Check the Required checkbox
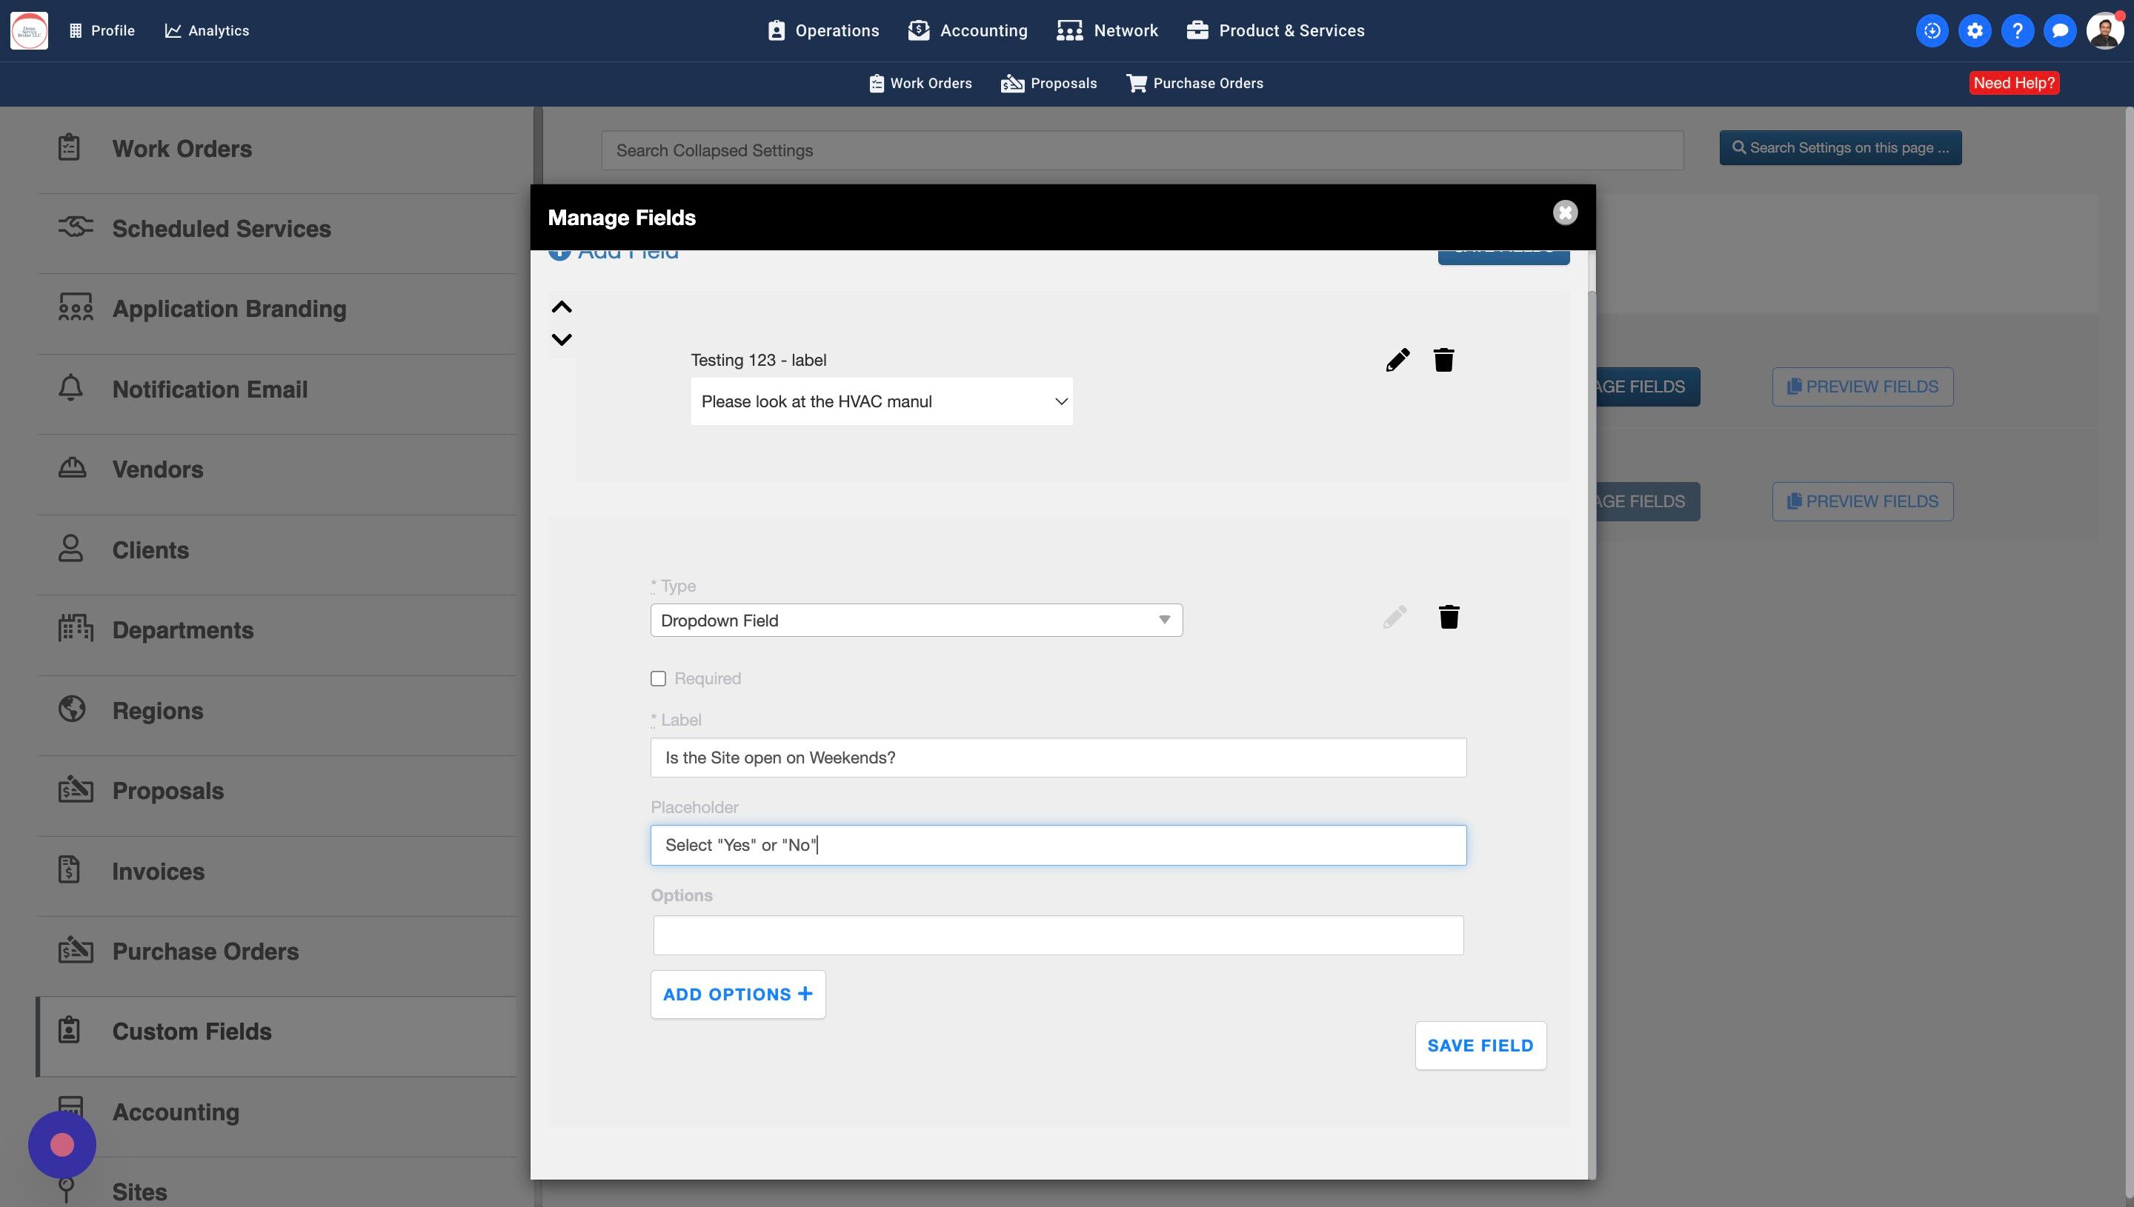Screen dimensions: 2134x1207 click(659, 679)
